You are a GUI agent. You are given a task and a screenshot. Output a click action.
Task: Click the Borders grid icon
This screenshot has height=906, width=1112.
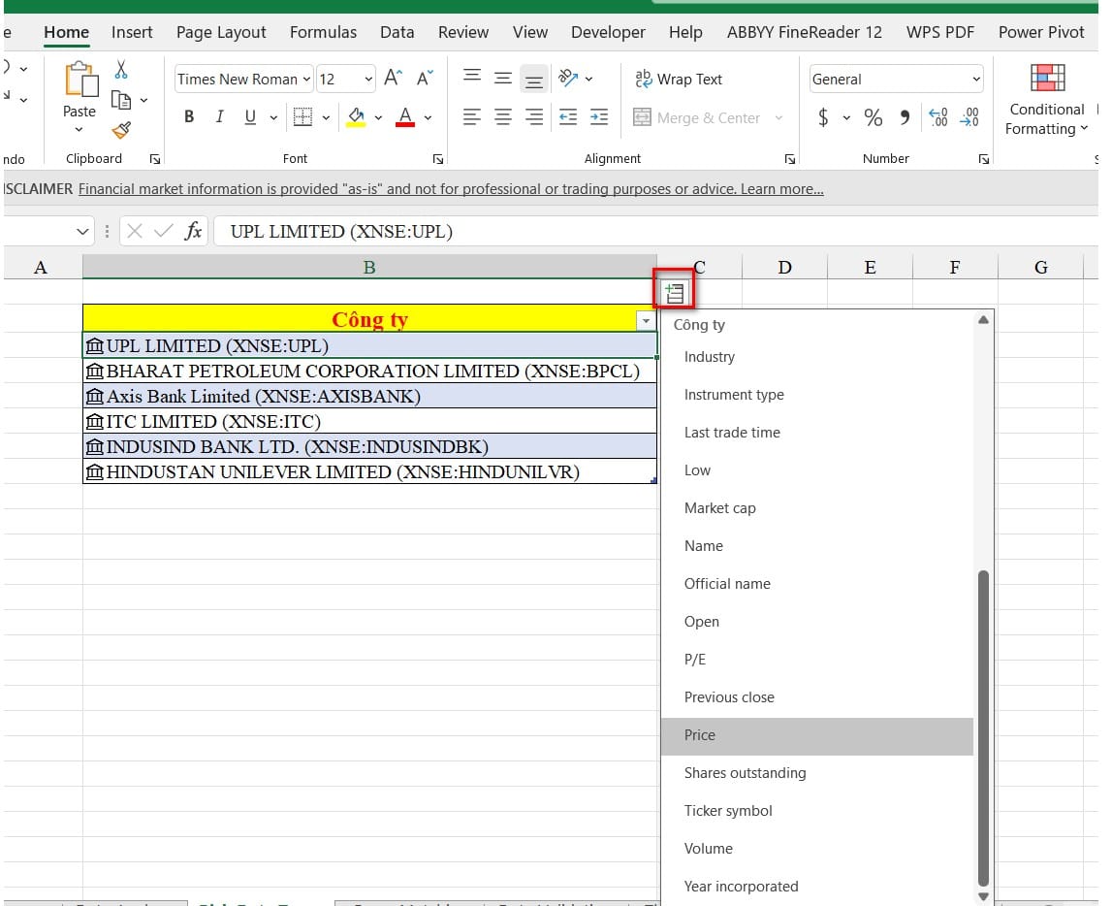pyautogui.click(x=302, y=117)
